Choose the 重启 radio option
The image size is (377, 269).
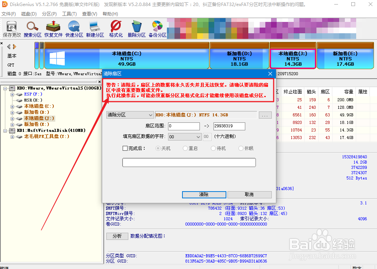[x=185, y=148]
